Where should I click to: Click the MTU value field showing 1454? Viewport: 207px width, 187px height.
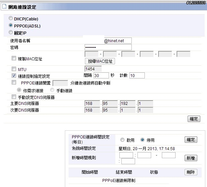pos(93,69)
